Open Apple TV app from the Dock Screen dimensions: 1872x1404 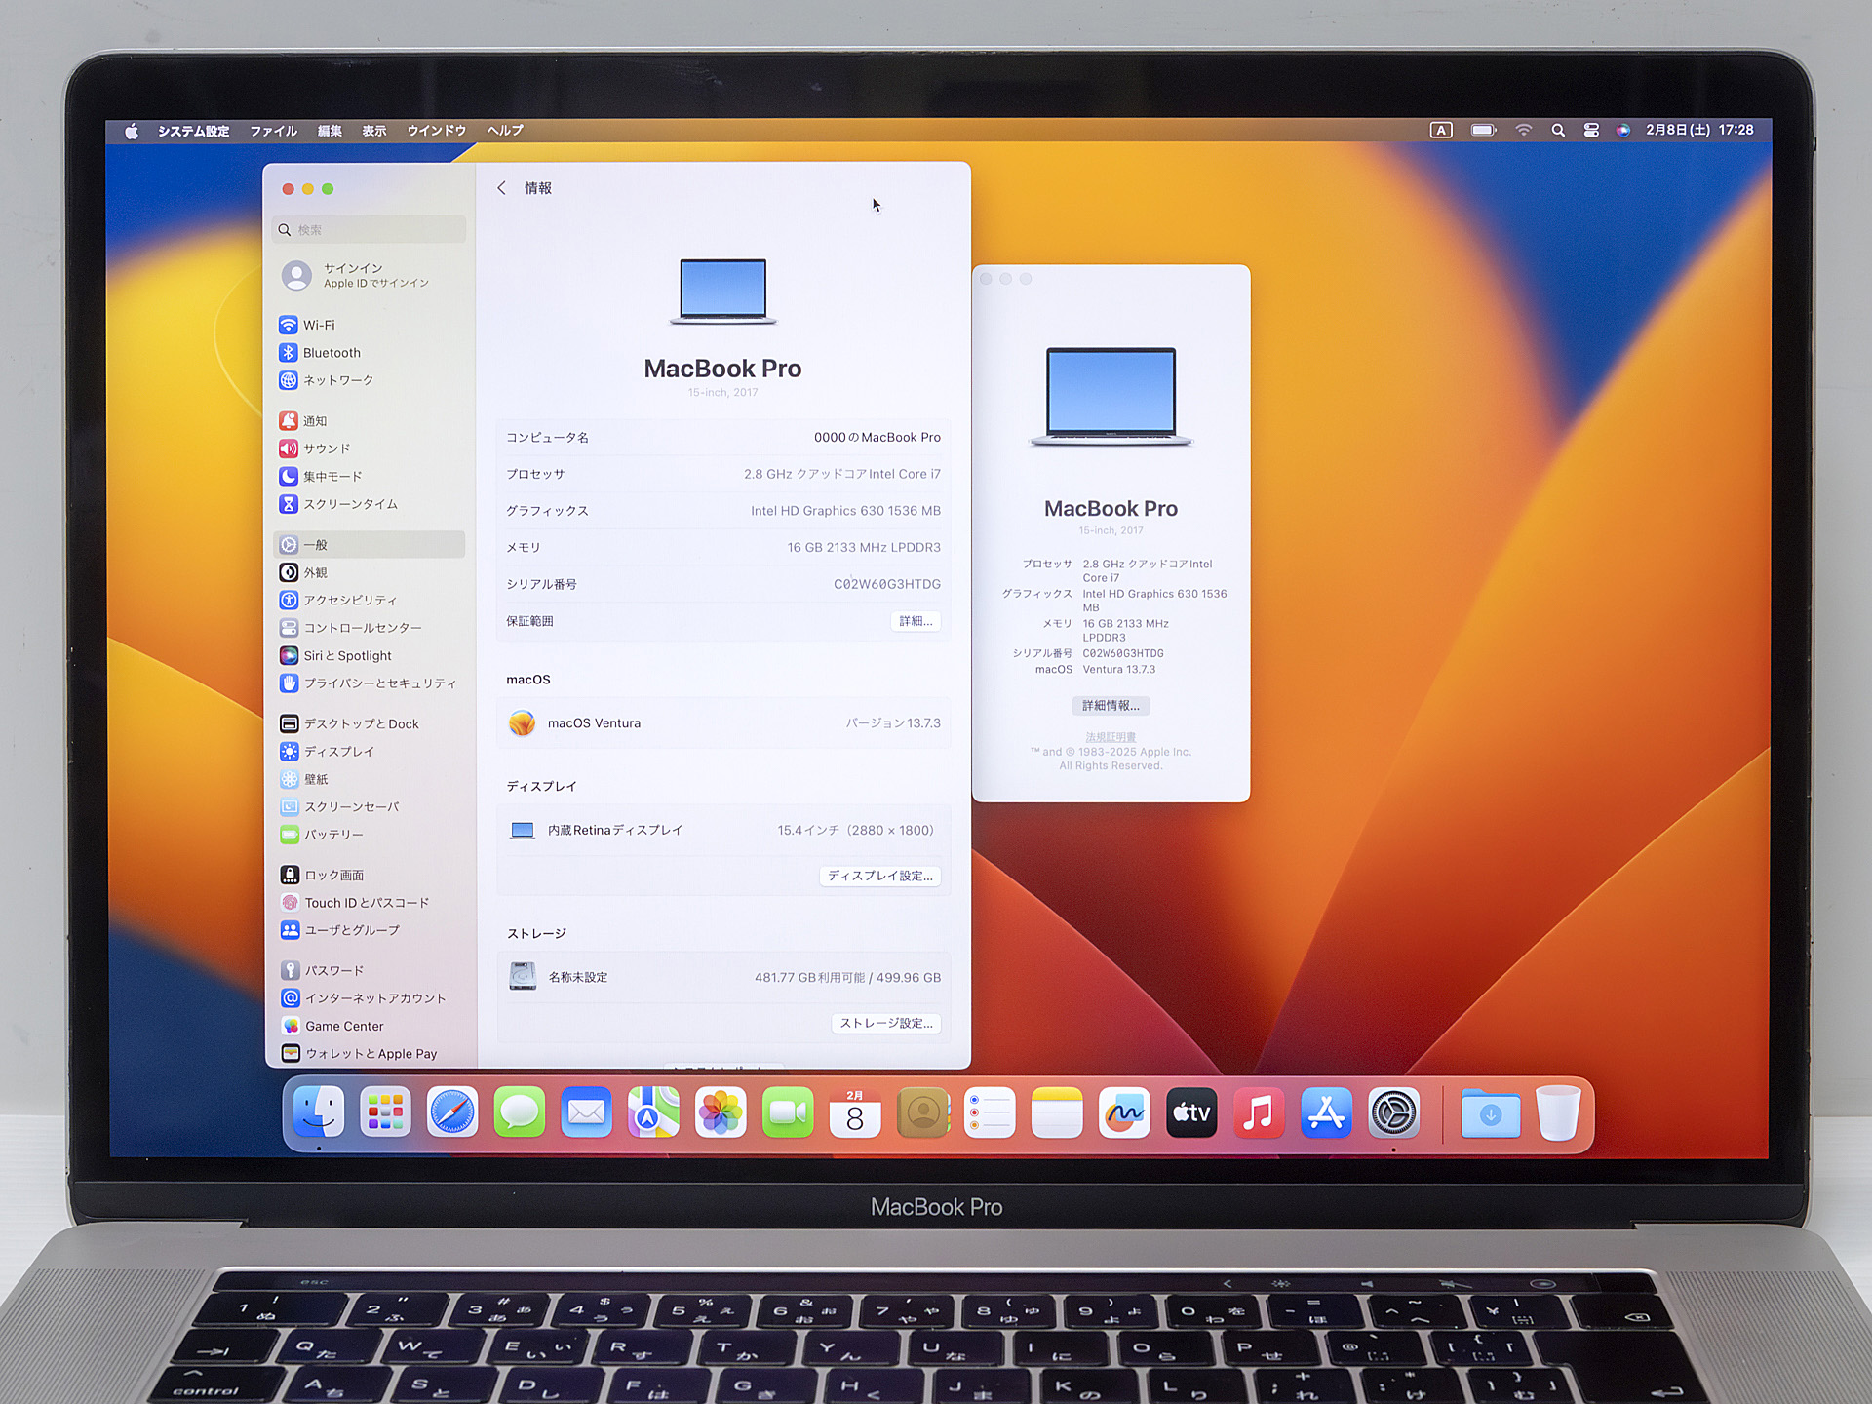(x=1191, y=1112)
